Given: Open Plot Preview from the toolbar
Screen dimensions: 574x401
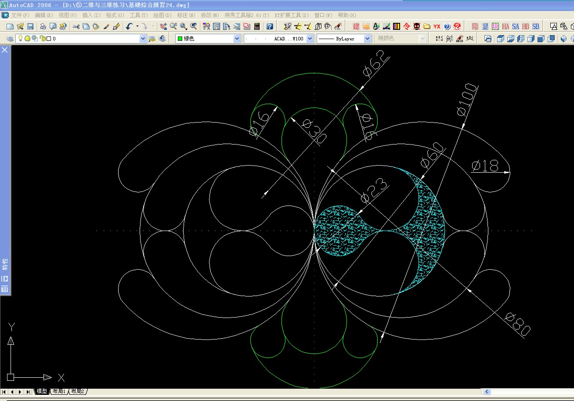Looking at the screenshot, I should [53, 26].
